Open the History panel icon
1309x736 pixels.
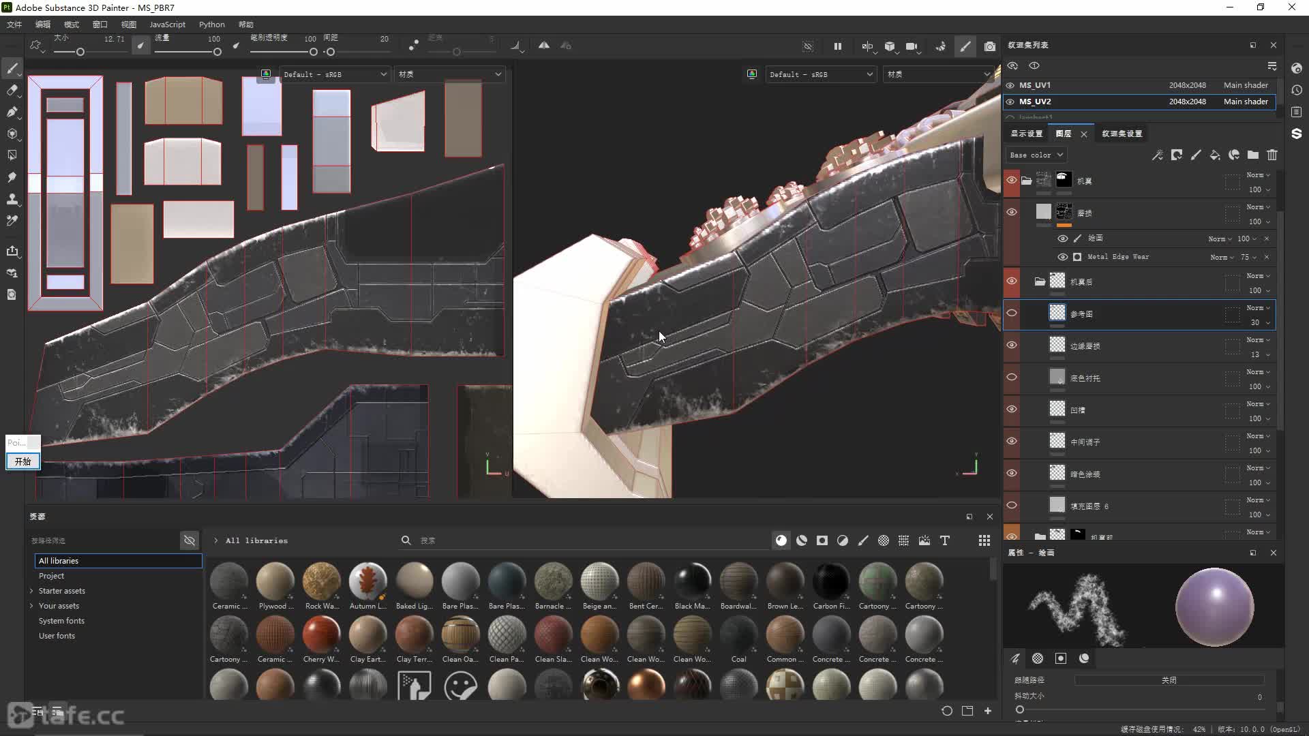[x=1297, y=90]
